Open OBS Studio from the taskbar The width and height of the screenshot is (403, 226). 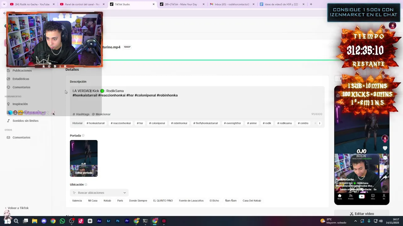[71, 221]
